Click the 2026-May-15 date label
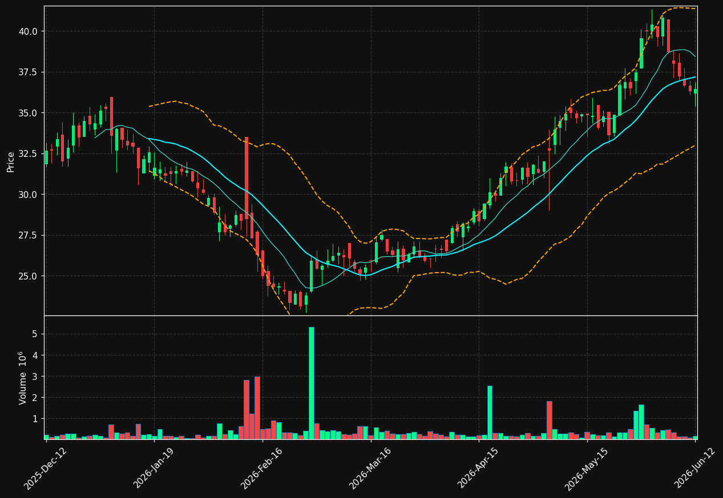723x498 pixels. [587, 468]
